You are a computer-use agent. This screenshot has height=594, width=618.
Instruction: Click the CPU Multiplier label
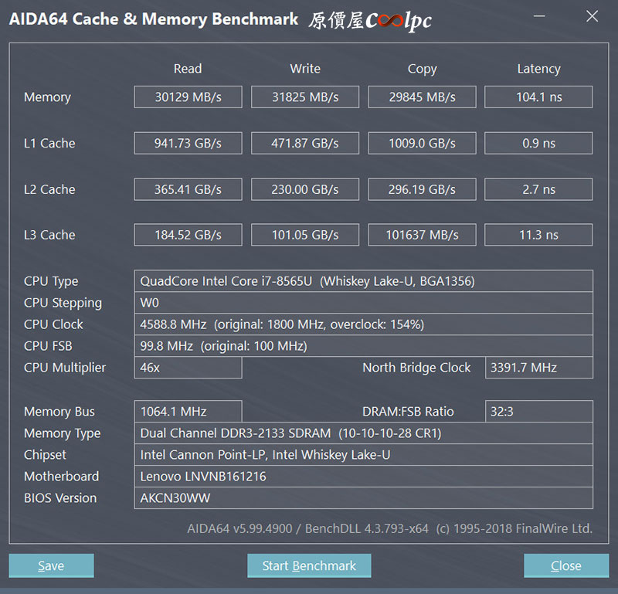tap(65, 368)
